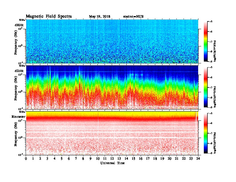Click hour "10" on the time axis
The image size is (236, 182).
tap(98, 159)
